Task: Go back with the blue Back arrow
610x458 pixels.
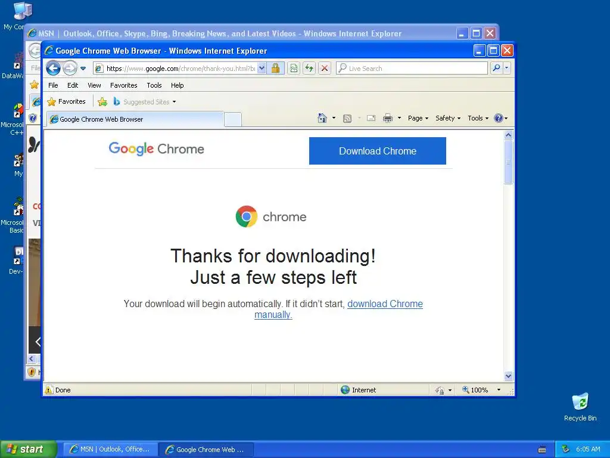Action: [x=53, y=69]
